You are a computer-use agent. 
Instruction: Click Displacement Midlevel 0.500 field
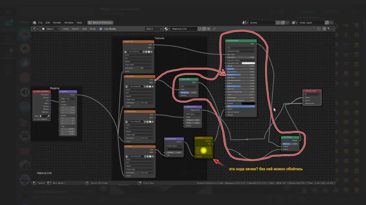[192, 120]
